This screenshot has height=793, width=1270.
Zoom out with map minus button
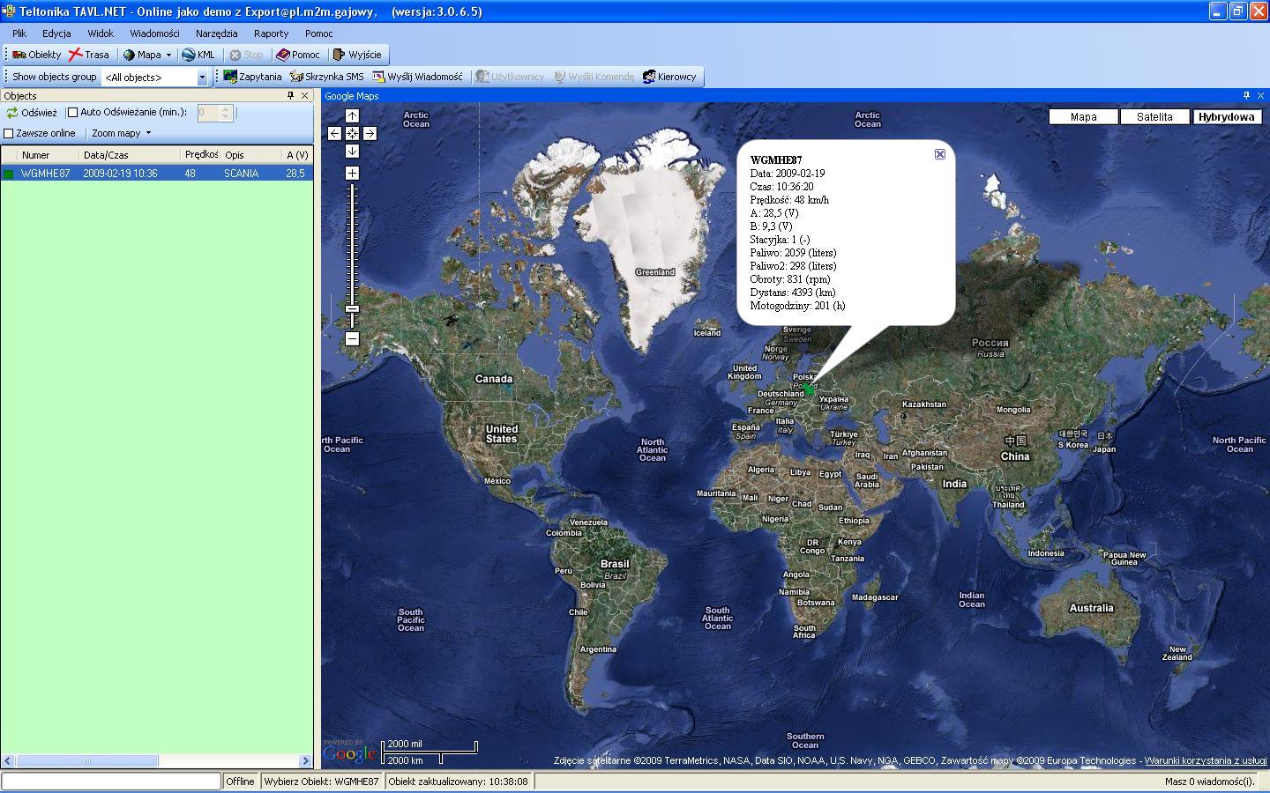(x=352, y=338)
